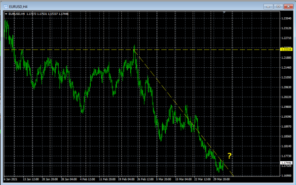Maximize the EURUSD,H4 chart window

[x=278, y=6]
